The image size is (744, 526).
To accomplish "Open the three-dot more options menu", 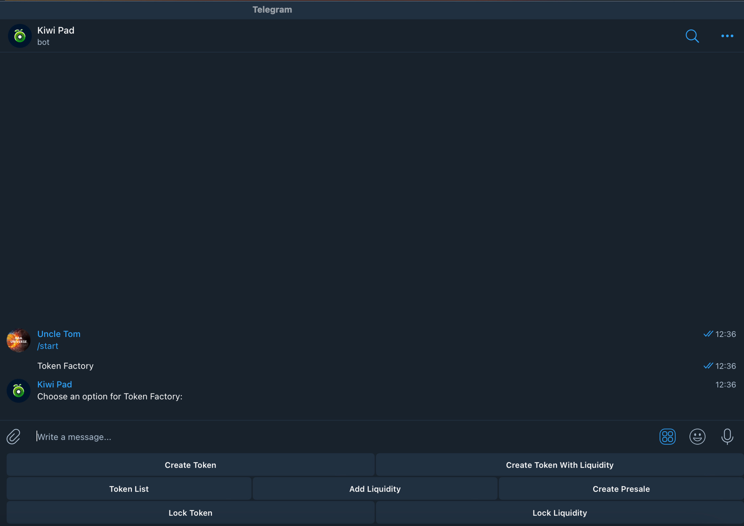I will (727, 36).
